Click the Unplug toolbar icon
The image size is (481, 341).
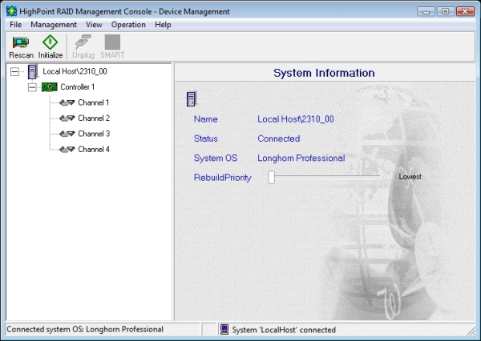(83, 42)
